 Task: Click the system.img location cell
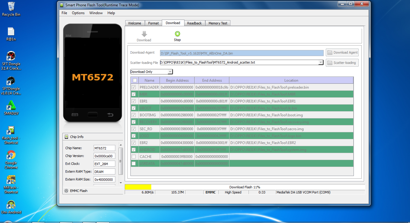click(291, 150)
